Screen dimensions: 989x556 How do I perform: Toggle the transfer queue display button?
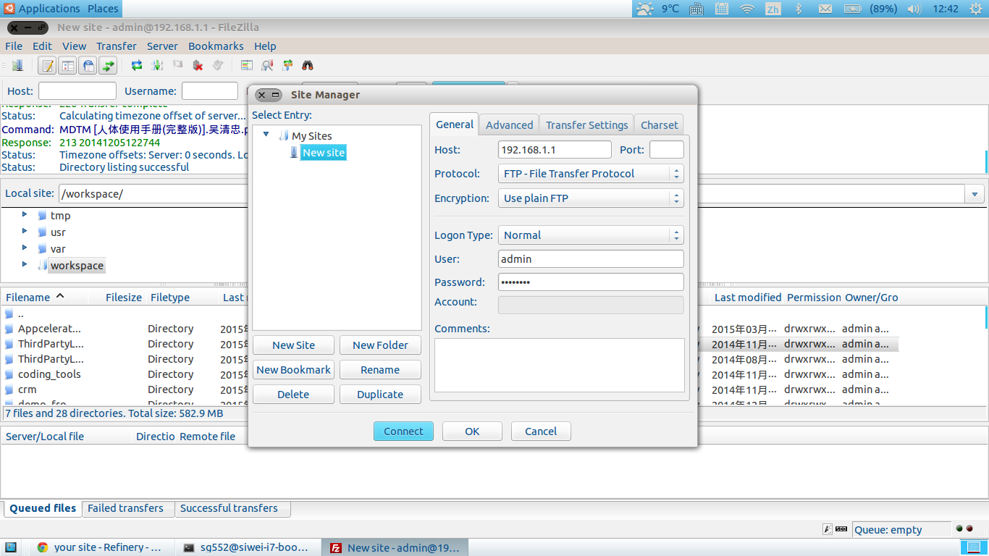[x=109, y=66]
